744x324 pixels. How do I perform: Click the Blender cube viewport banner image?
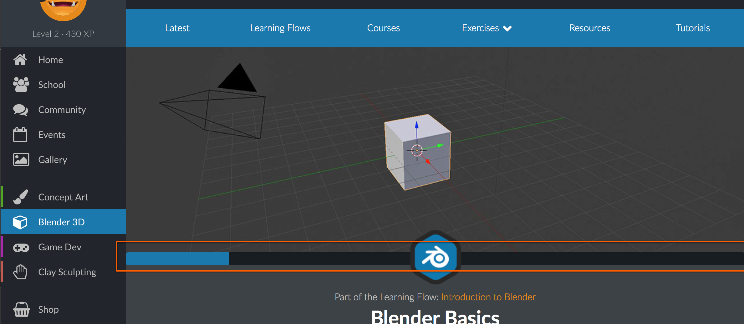point(435,150)
